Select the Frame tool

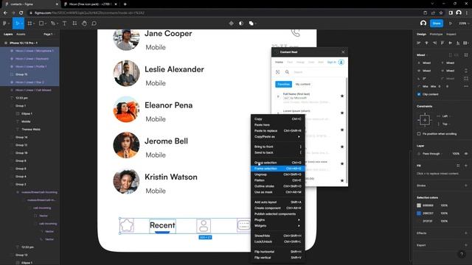pos(29,24)
